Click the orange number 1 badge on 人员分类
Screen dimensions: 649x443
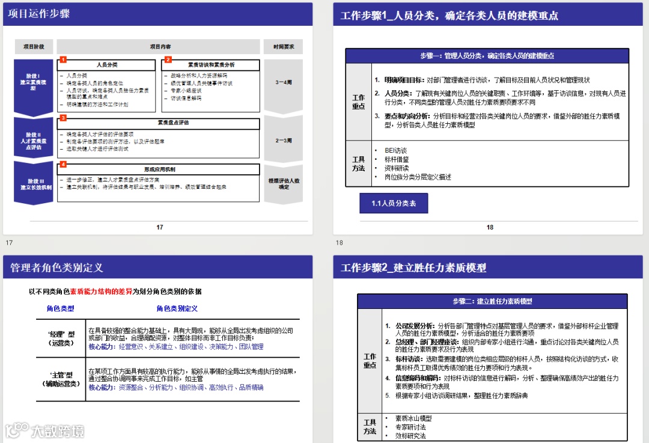coord(63,60)
